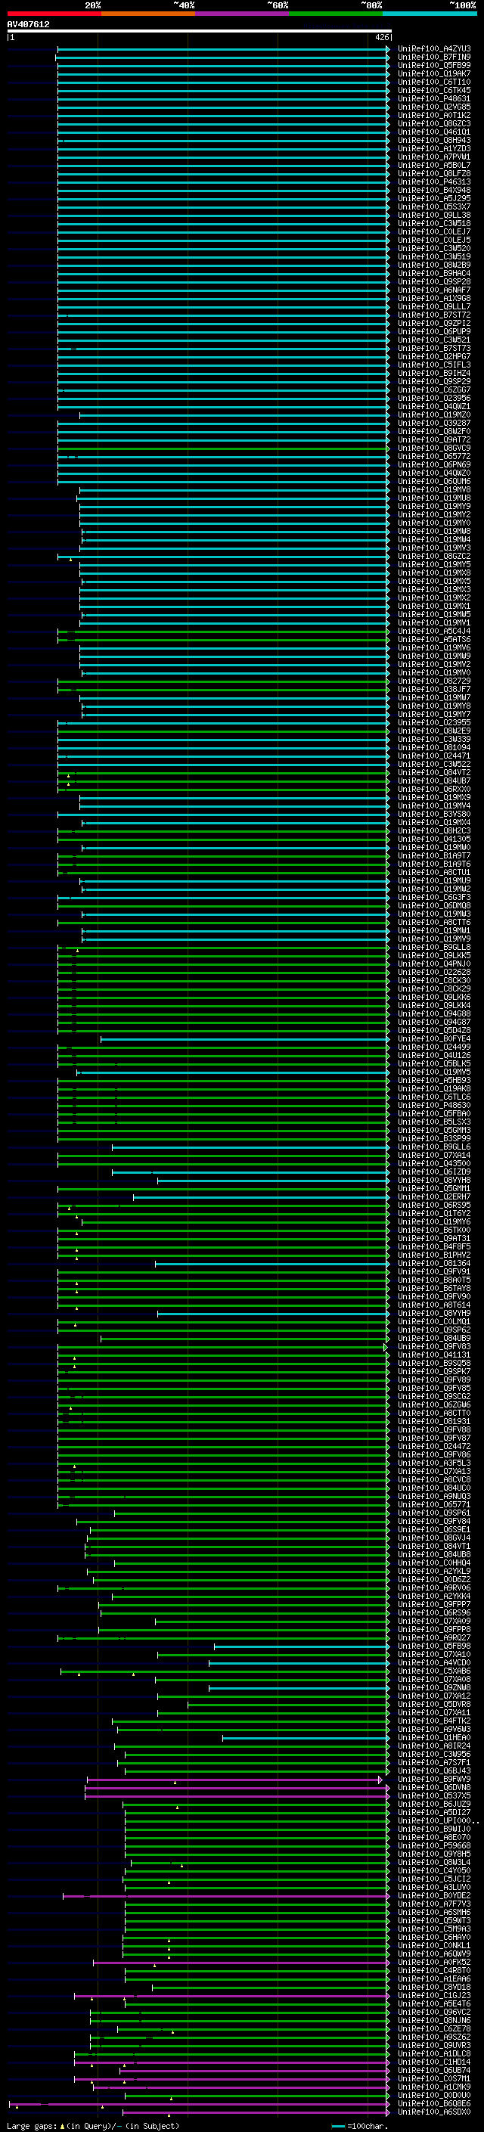484x2132 pixels.
Task: Open hit UniRef100_C6TK45
Action: point(434,90)
